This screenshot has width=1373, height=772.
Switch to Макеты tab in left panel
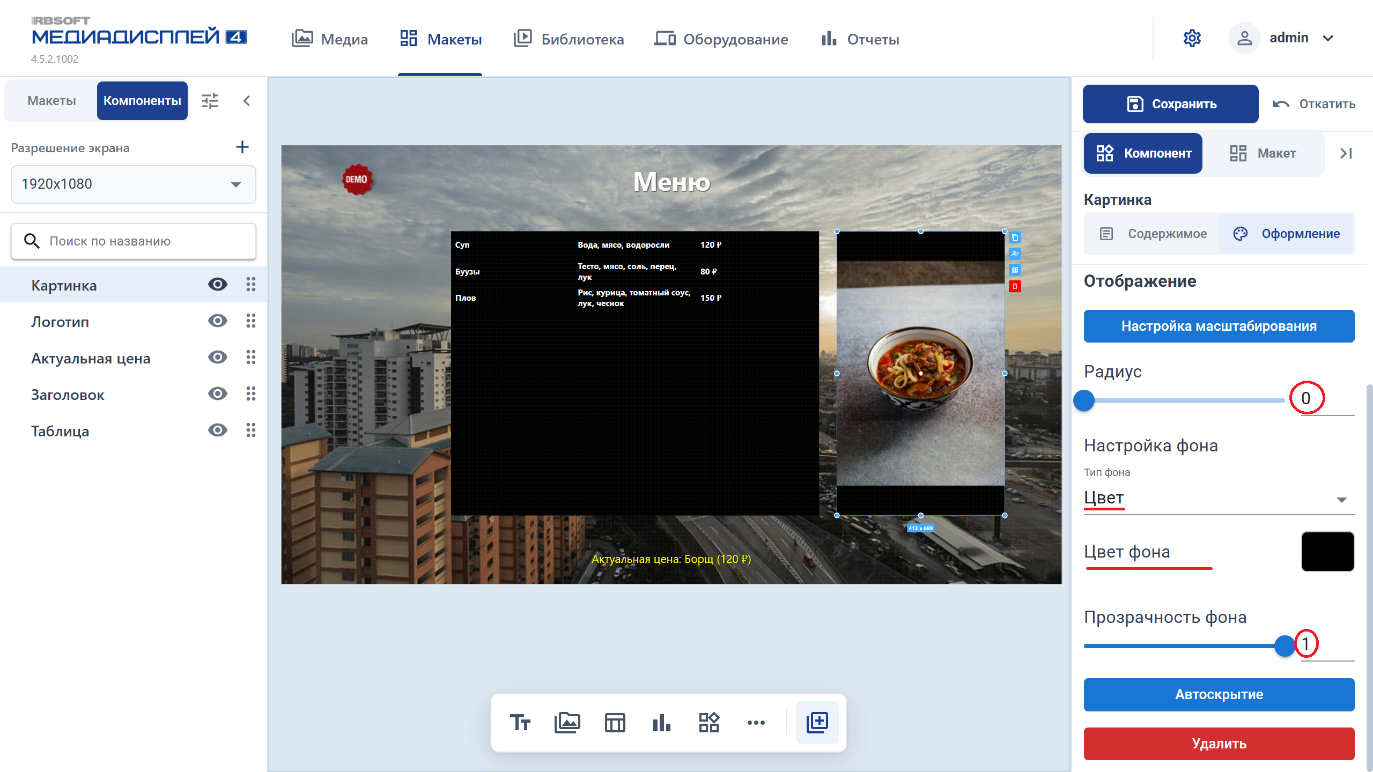(x=51, y=101)
